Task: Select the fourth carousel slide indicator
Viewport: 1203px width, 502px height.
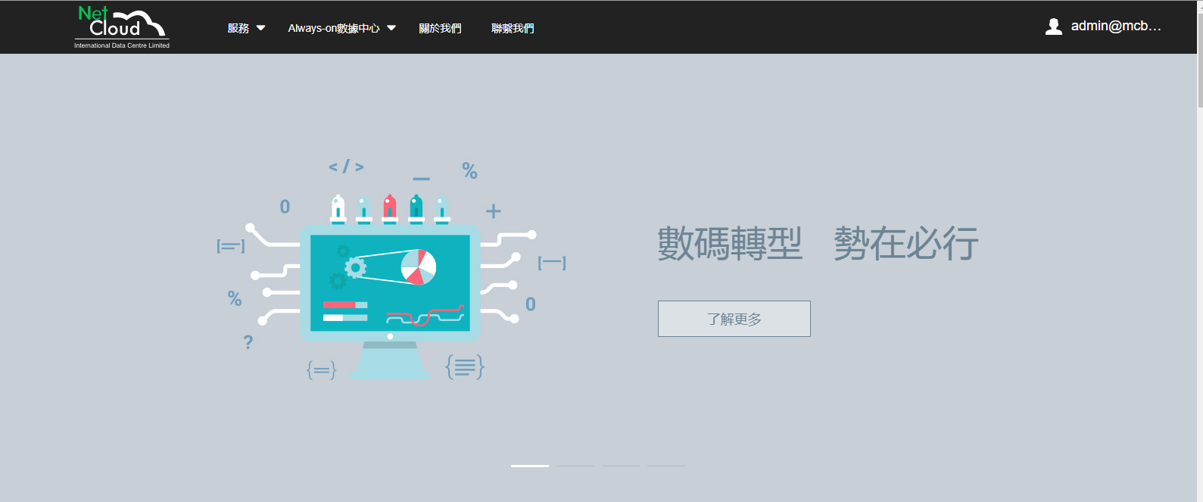Action: (666, 466)
